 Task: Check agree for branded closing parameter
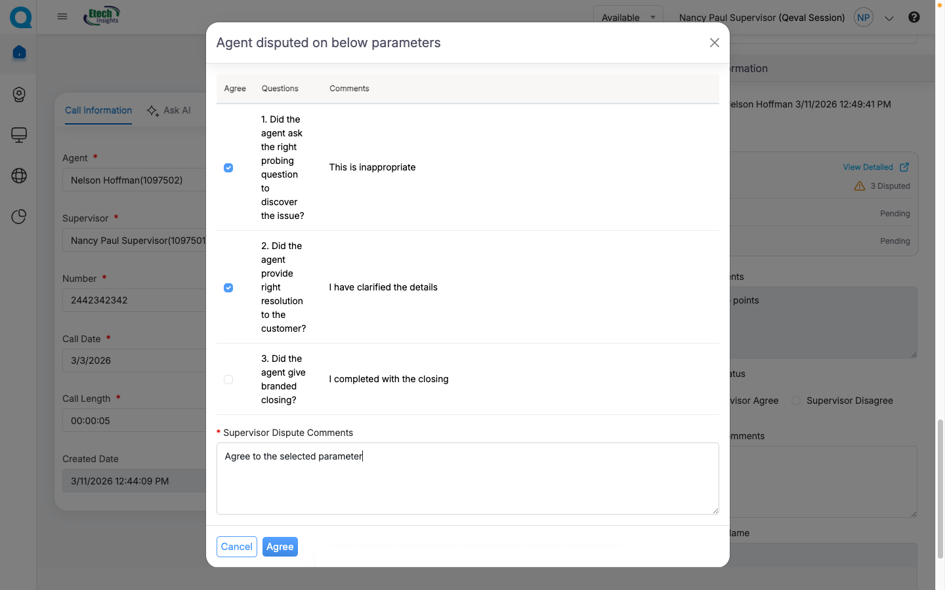pyautogui.click(x=228, y=380)
